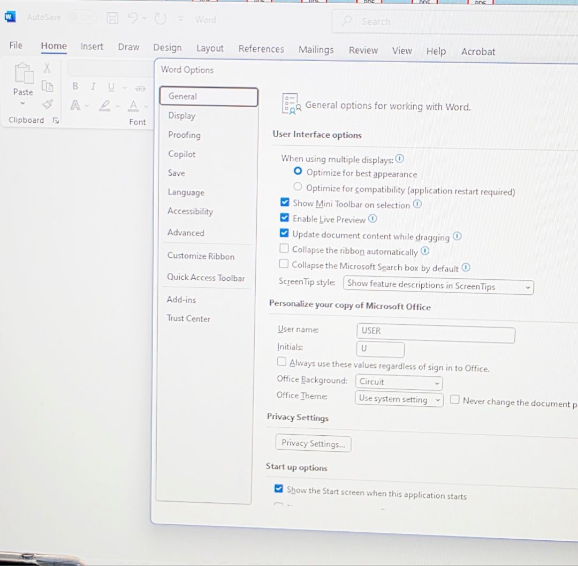Switch to the Draw tab
Viewport: 578px width, 566px height.
click(128, 47)
